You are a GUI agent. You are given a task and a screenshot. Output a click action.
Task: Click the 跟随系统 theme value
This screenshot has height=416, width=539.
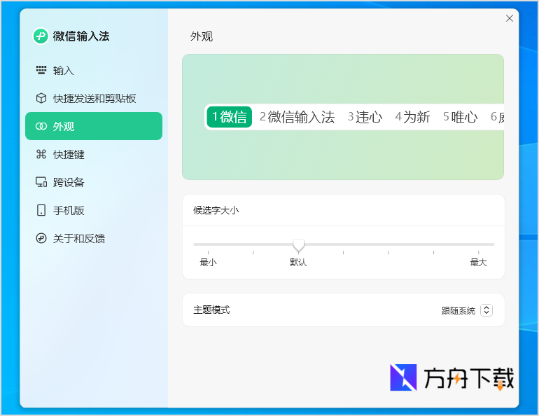click(x=458, y=311)
